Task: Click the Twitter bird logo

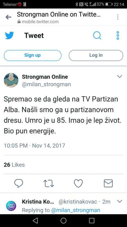Action: [x=9, y=35]
